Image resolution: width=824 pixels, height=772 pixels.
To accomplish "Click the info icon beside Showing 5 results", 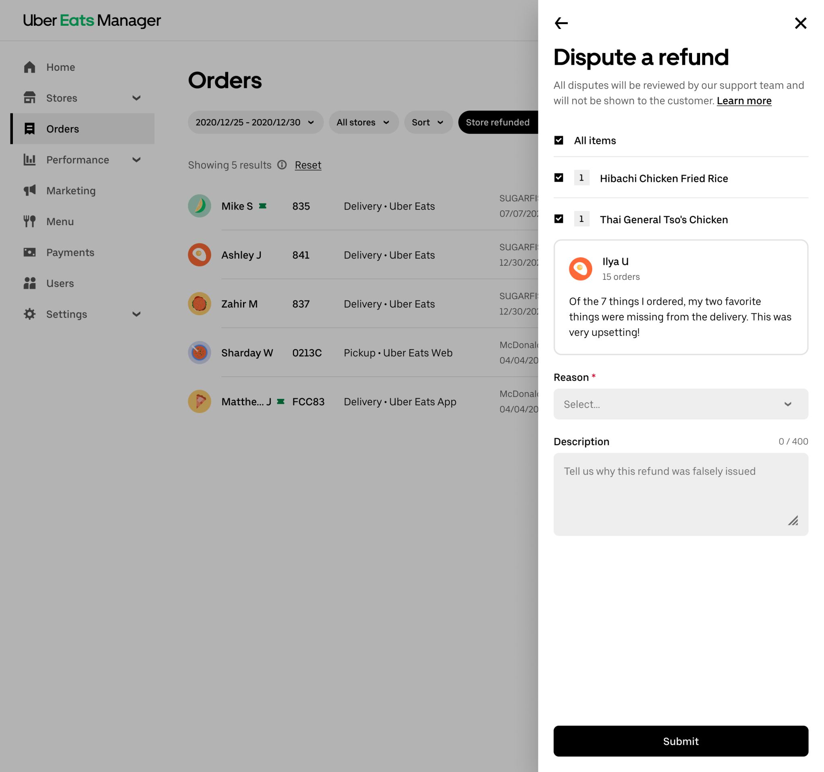I will [x=282, y=165].
